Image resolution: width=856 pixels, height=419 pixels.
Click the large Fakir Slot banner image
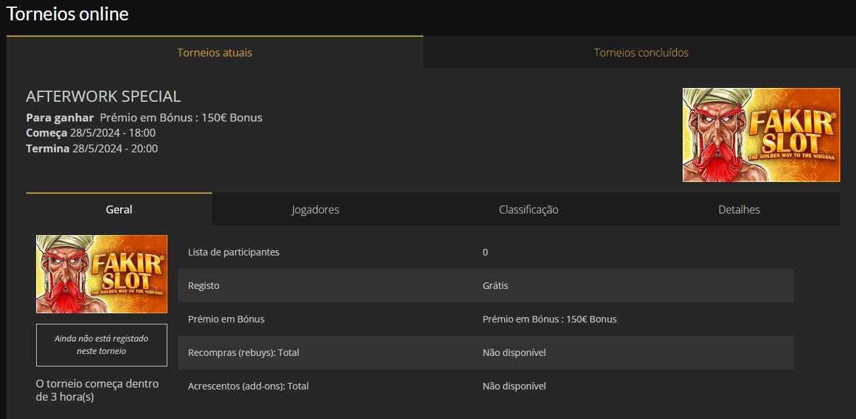click(x=761, y=135)
